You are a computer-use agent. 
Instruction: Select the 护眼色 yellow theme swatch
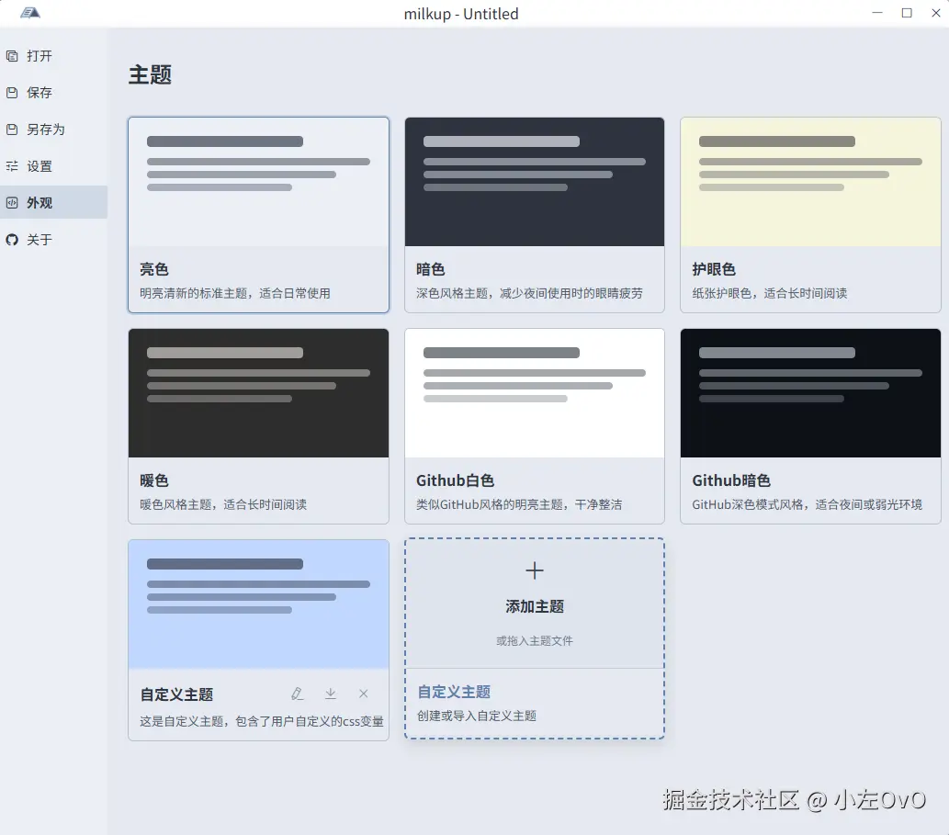(x=810, y=182)
